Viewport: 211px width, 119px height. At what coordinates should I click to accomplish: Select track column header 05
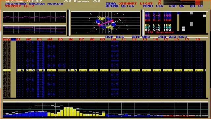pyautogui.click(x=60, y=39)
